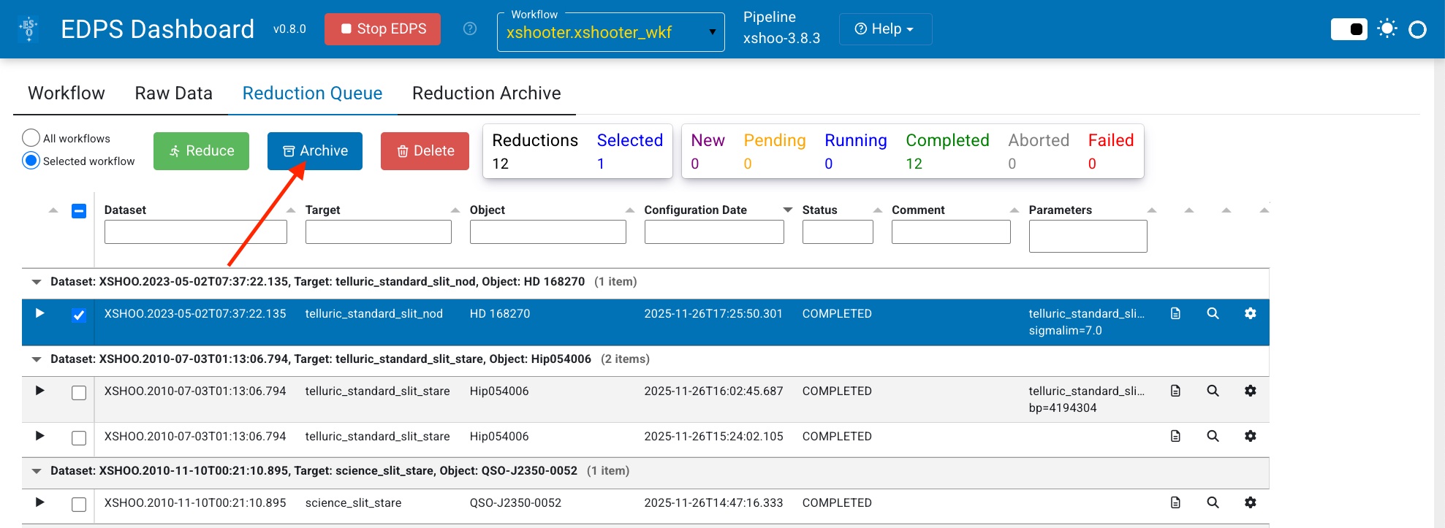Focus the Target filter input
The height and width of the screenshot is (528, 1445).
[x=379, y=232]
